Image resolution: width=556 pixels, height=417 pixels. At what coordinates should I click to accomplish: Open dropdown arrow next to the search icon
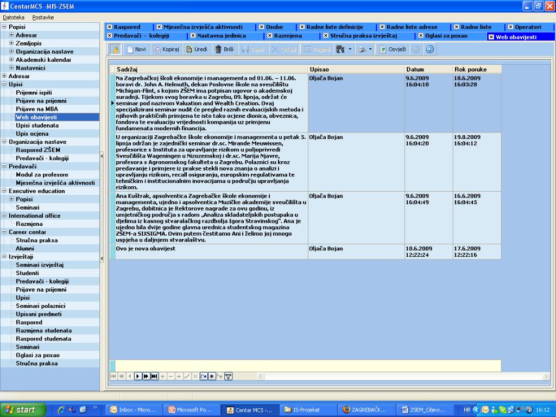pos(350,49)
